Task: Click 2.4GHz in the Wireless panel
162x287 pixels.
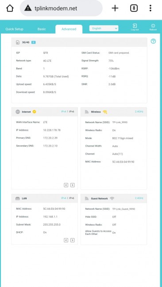Action: (139, 111)
